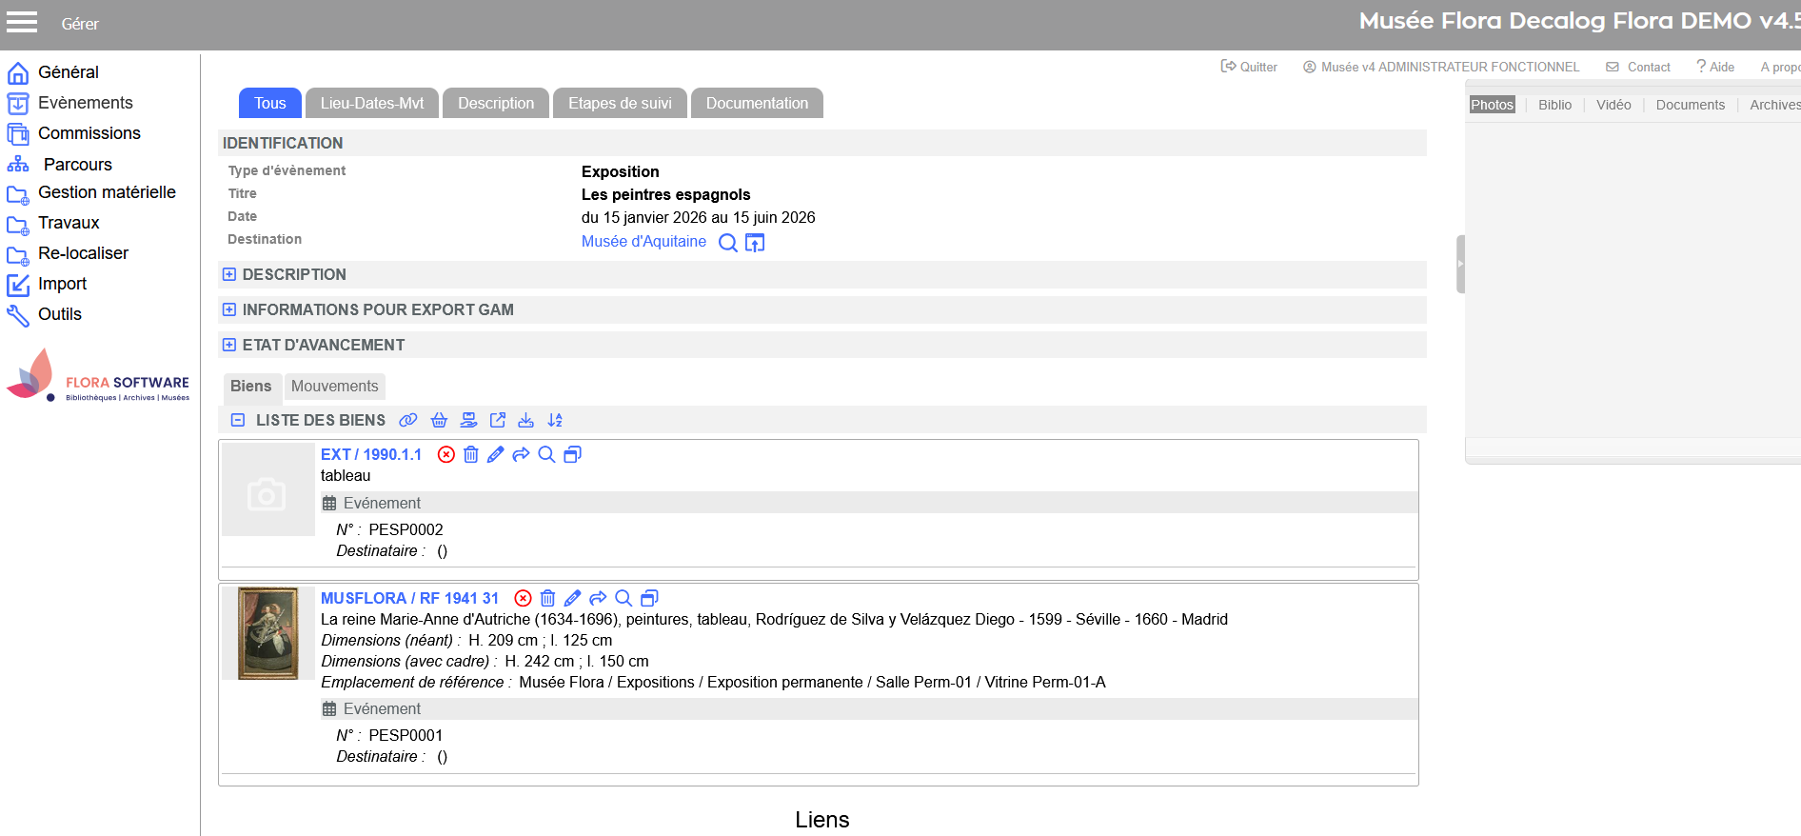The height and width of the screenshot is (836, 1801).
Task: Click the trash icon for EXT / 1990.1.1
Action: 471,455
